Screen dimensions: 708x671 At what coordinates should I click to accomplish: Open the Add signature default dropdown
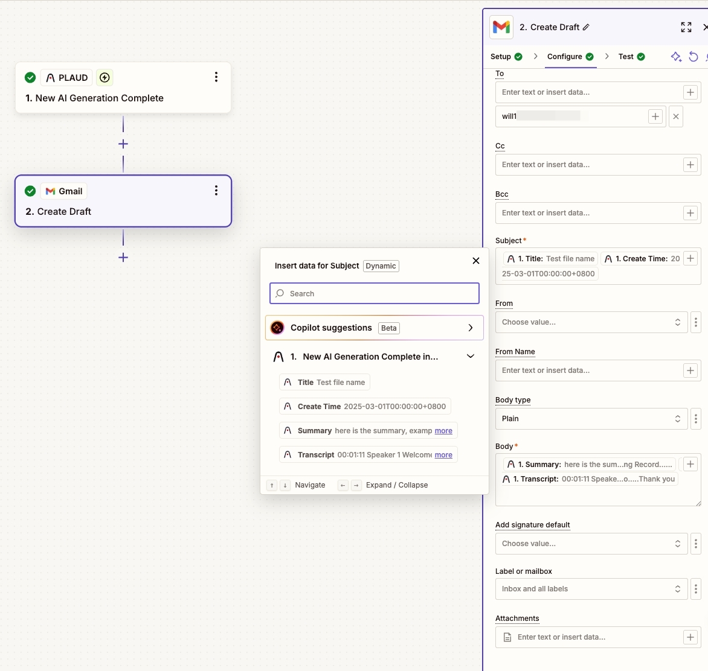coord(591,544)
